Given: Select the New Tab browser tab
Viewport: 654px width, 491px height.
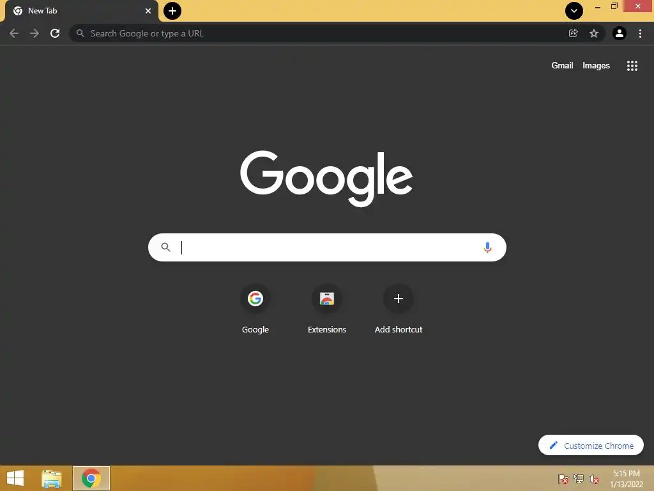Looking at the screenshot, I should (x=82, y=11).
